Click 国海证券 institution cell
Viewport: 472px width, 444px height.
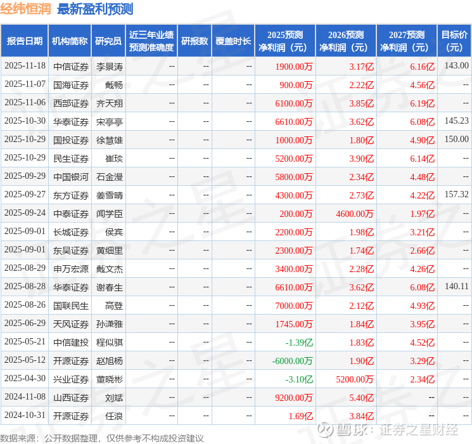coord(71,85)
